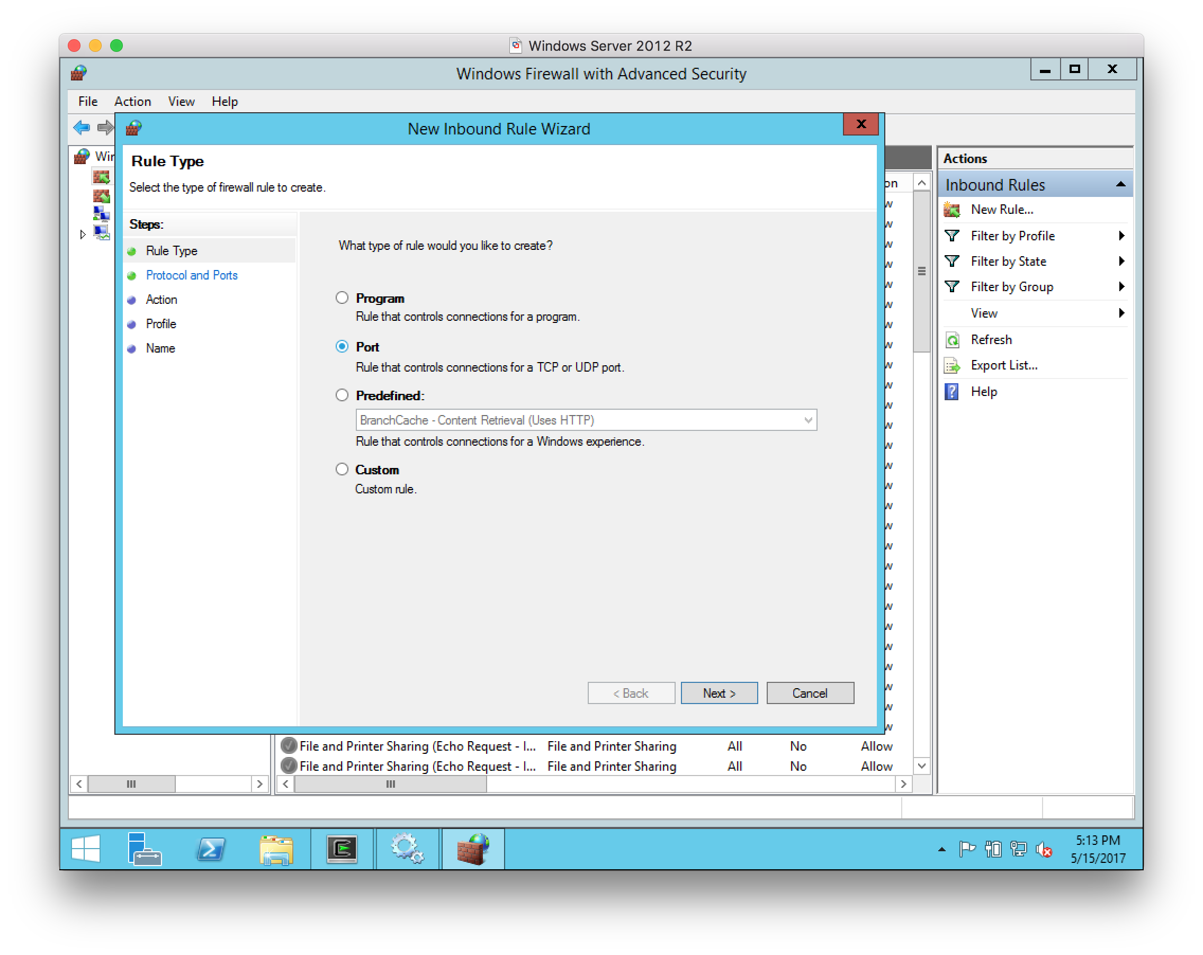
Task: Click the disabled rule icon in last row
Action: 289,766
